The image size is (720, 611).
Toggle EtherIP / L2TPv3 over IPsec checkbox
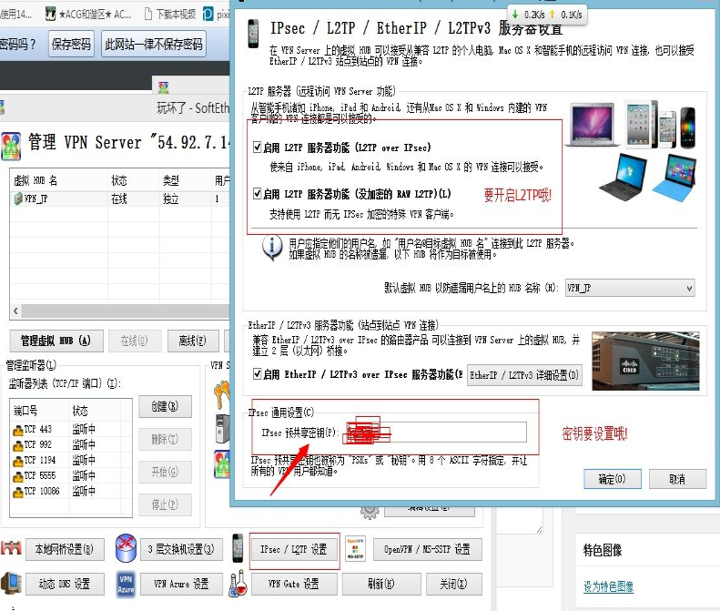coord(258,374)
